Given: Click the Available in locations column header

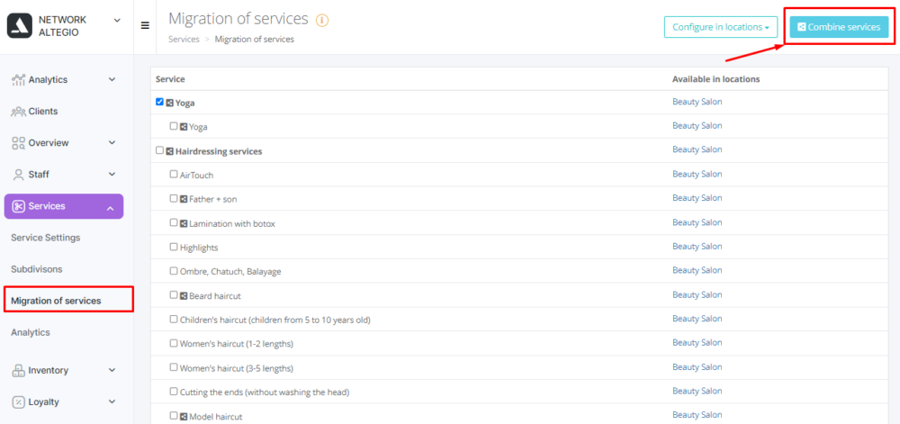Looking at the screenshot, I should 716,79.
